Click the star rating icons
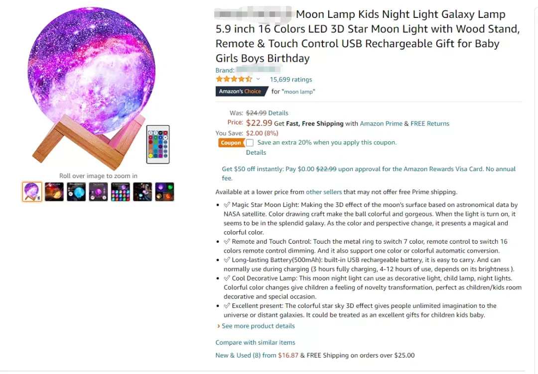The height and width of the screenshot is (374, 538). click(234, 80)
